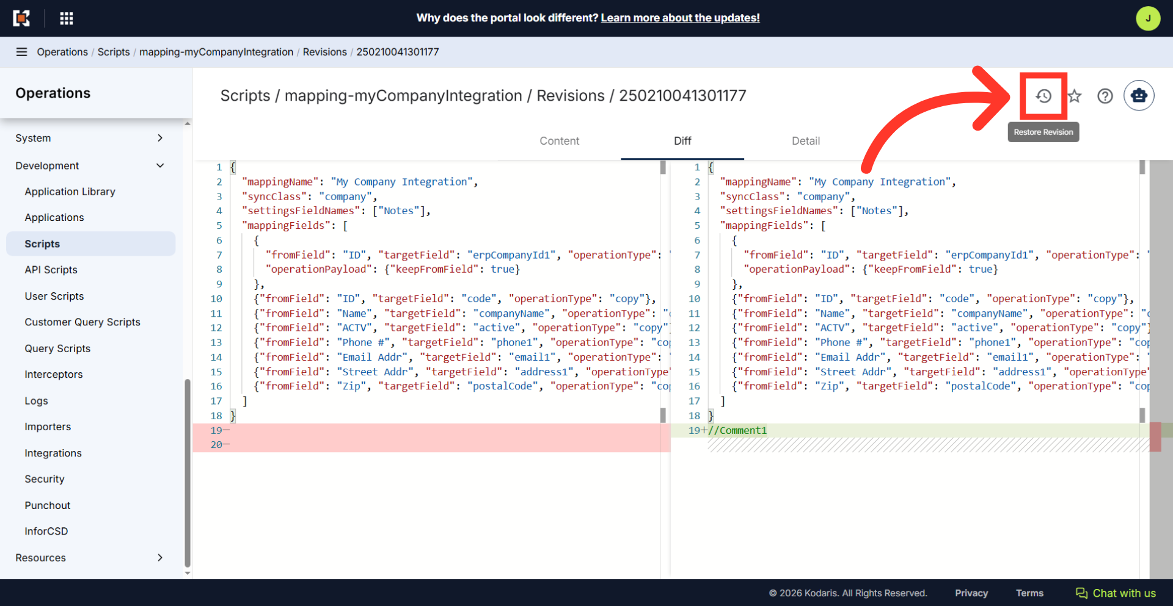Screen dimensions: 1173x606
Task: Click line number 10 in right pane
Action: [695, 299]
